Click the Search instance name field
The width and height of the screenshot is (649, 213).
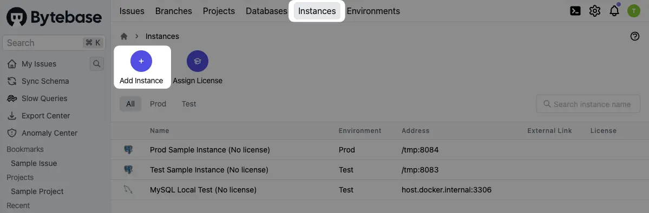588,104
